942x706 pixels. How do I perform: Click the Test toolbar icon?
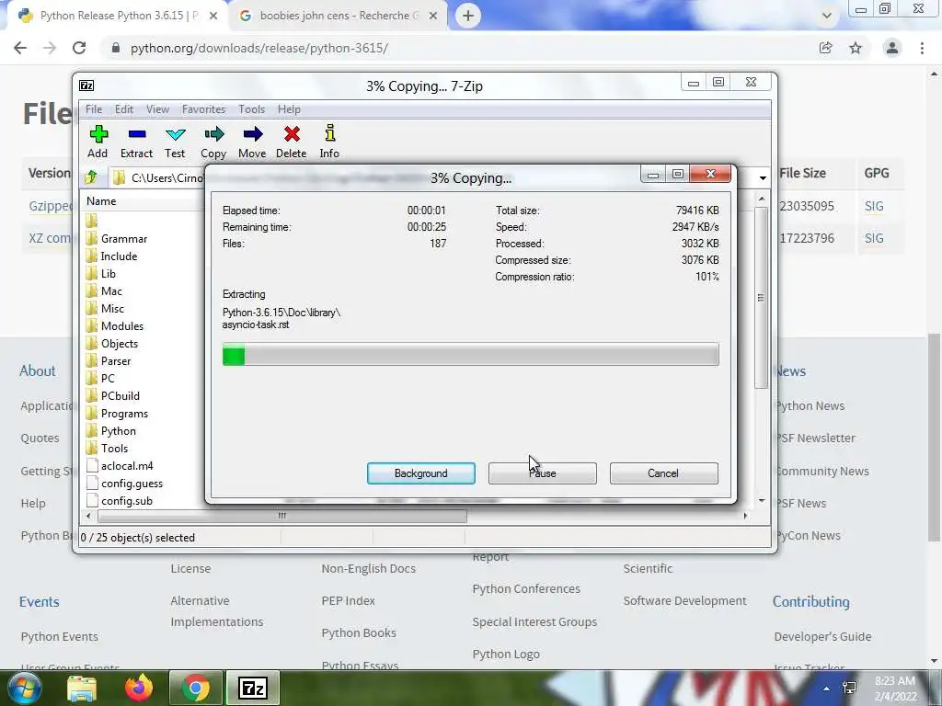pyautogui.click(x=175, y=142)
